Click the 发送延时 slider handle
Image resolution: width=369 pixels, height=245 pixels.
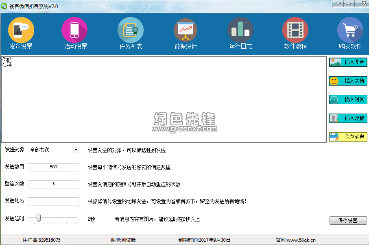point(39,219)
